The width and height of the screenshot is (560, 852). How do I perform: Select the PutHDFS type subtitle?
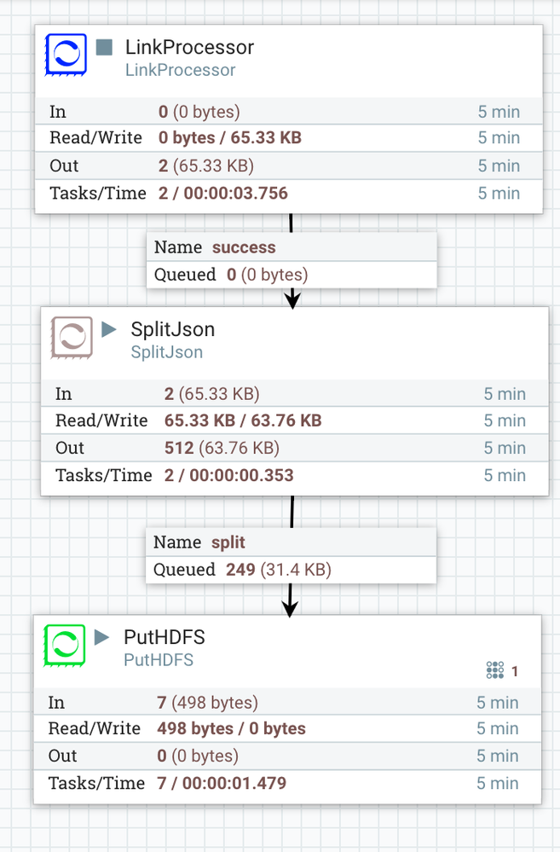(159, 659)
